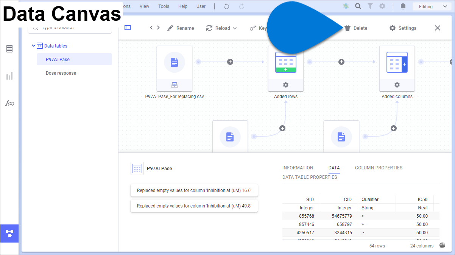
Task: Open the Help menu
Action: point(183,6)
